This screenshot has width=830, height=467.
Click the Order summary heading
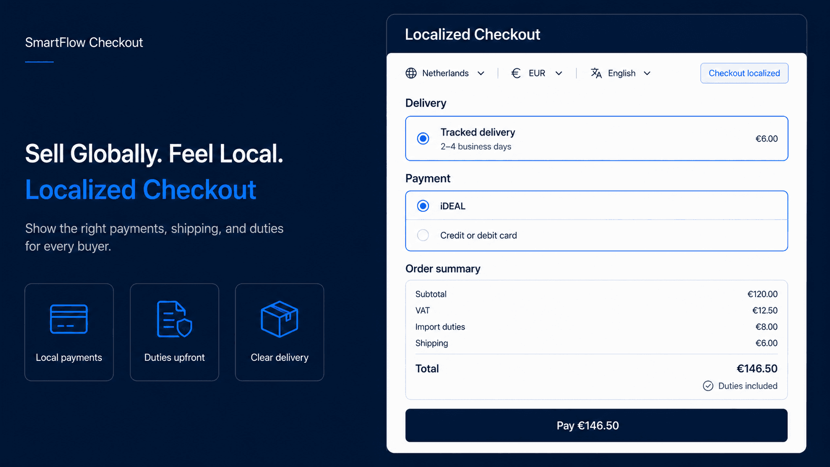click(443, 269)
